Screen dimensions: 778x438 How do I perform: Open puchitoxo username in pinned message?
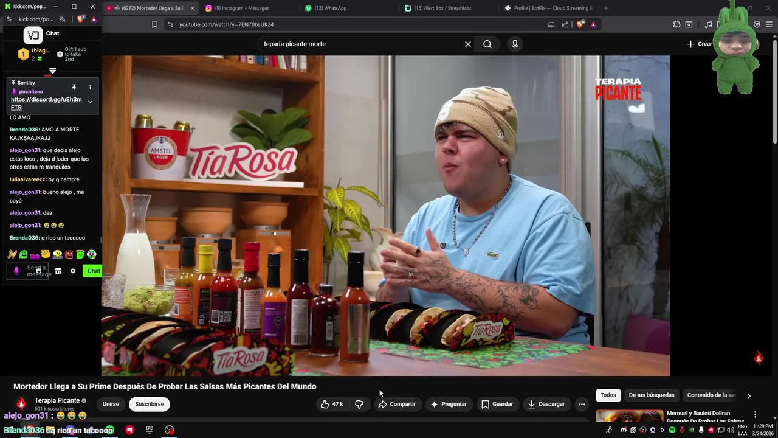coord(31,91)
